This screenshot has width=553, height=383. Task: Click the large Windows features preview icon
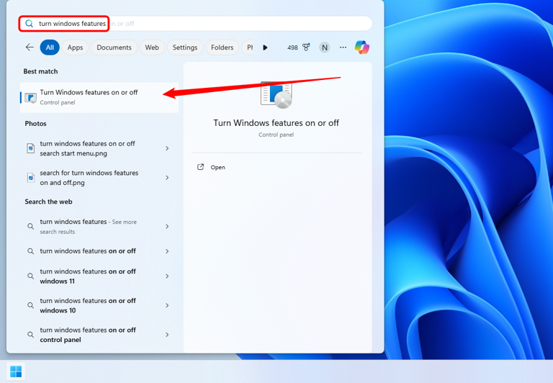click(276, 95)
